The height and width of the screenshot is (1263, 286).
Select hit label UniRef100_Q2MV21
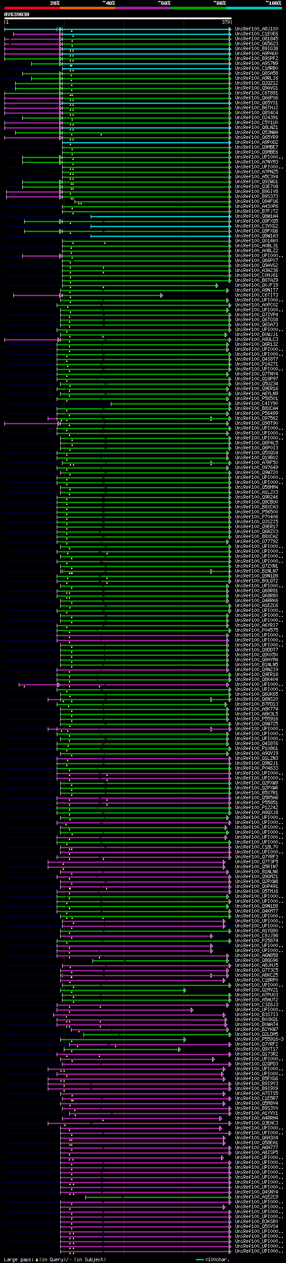[x=257, y=990]
